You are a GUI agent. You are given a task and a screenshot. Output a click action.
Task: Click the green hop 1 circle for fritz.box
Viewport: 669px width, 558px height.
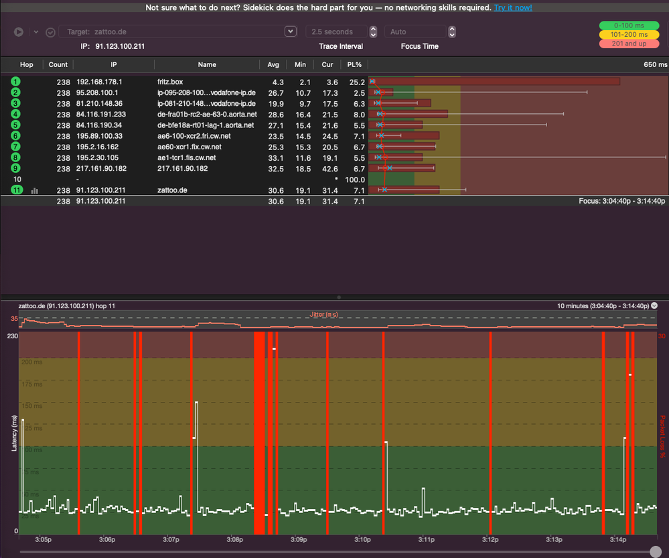pyautogui.click(x=15, y=82)
